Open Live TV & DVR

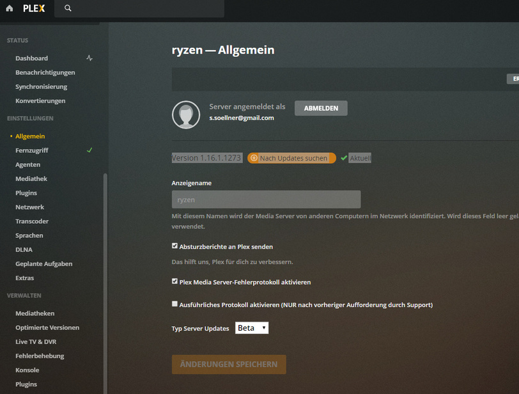click(36, 342)
